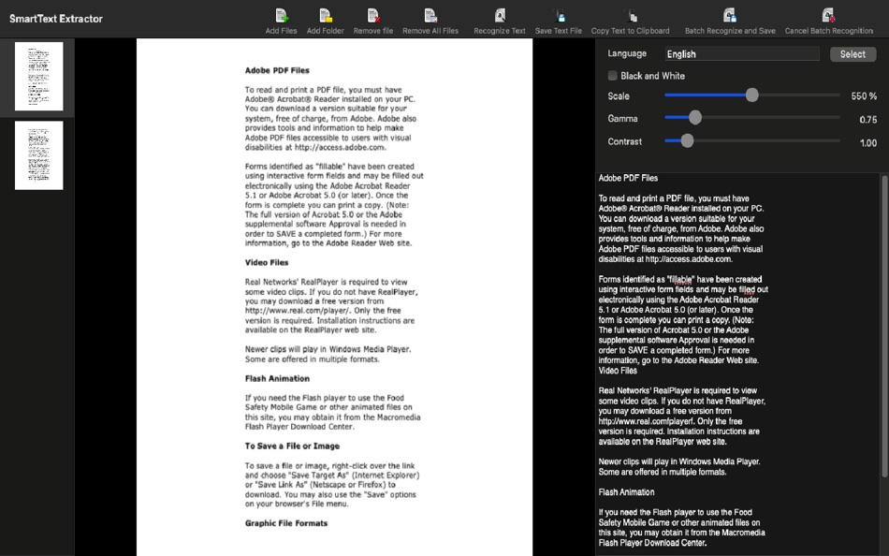This screenshot has height=556, width=889.
Task: Click 'Adobe PDF Files' heading in document preview
Action: point(277,70)
